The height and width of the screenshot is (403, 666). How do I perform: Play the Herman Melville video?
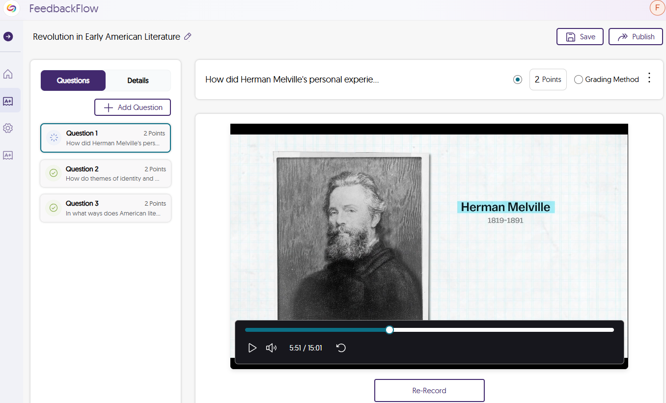pos(252,348)
